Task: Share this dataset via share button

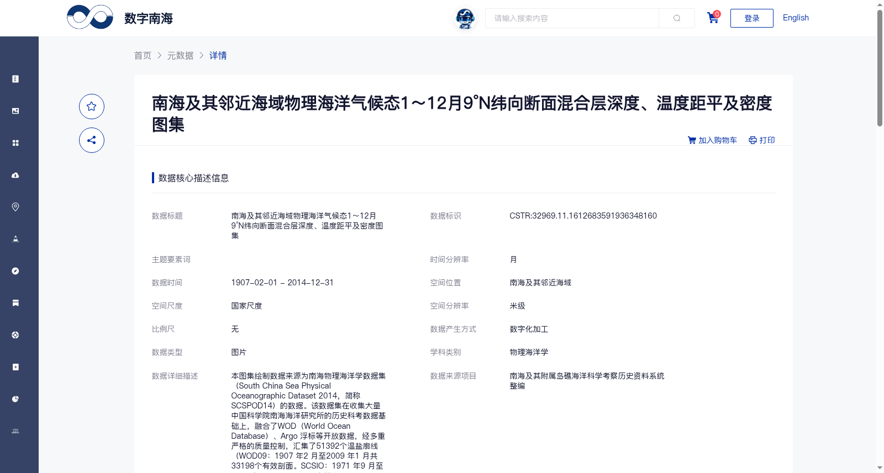Action: pos(92,140)
